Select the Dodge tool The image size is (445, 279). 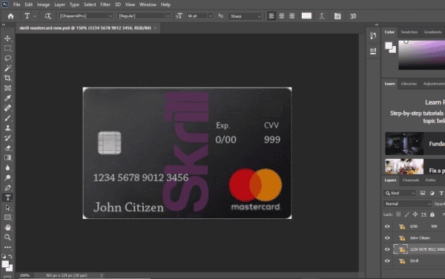pyautogui.click(x=7, y=177)
